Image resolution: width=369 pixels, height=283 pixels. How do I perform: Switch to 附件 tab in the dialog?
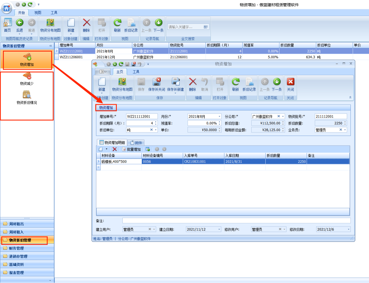click(x=136, y=142)
